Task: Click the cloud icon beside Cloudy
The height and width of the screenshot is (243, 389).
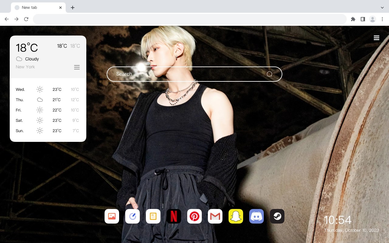Action: [x=19, y=59]
